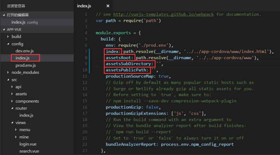Select the api folder name

pos(19,87)
